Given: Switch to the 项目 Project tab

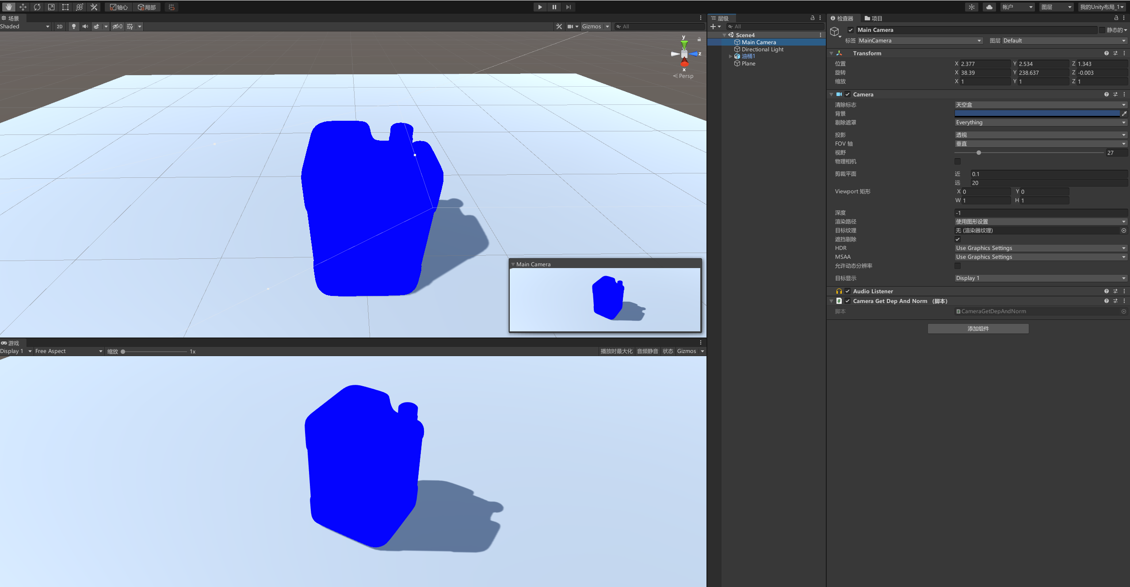Looking at the screenshot, I should point(874,18).
